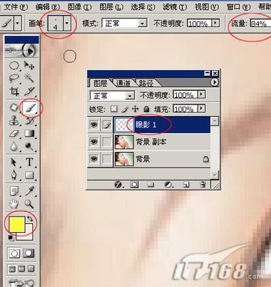This screenshot has height=287, width=271.
Task: Select the History Brush tool
Action: [29, 121]
